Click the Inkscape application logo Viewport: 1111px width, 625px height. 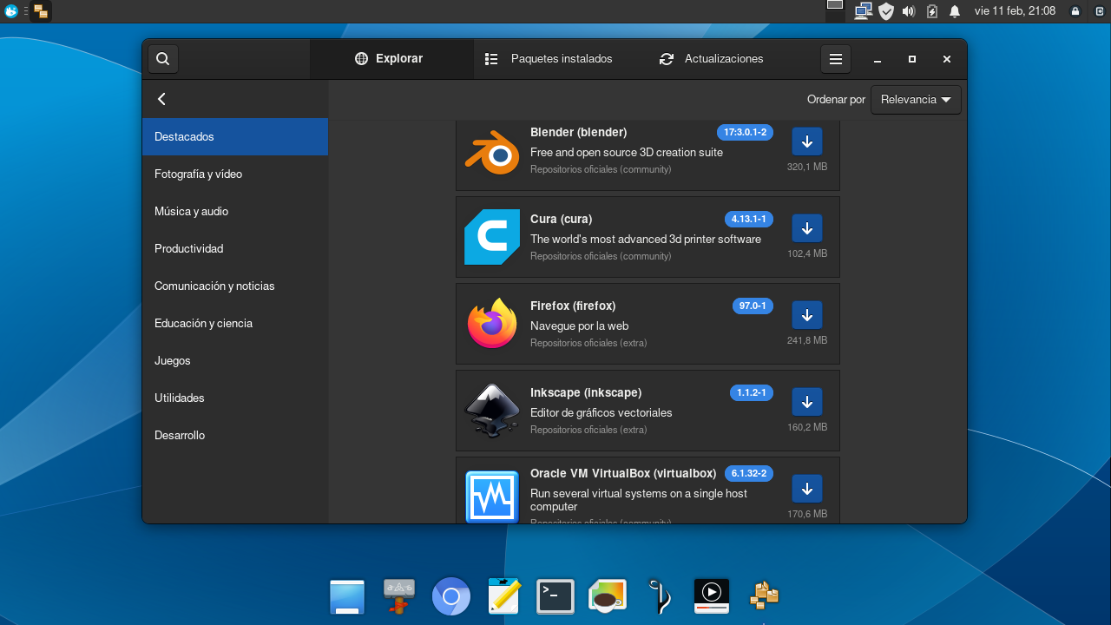point(492,411)
